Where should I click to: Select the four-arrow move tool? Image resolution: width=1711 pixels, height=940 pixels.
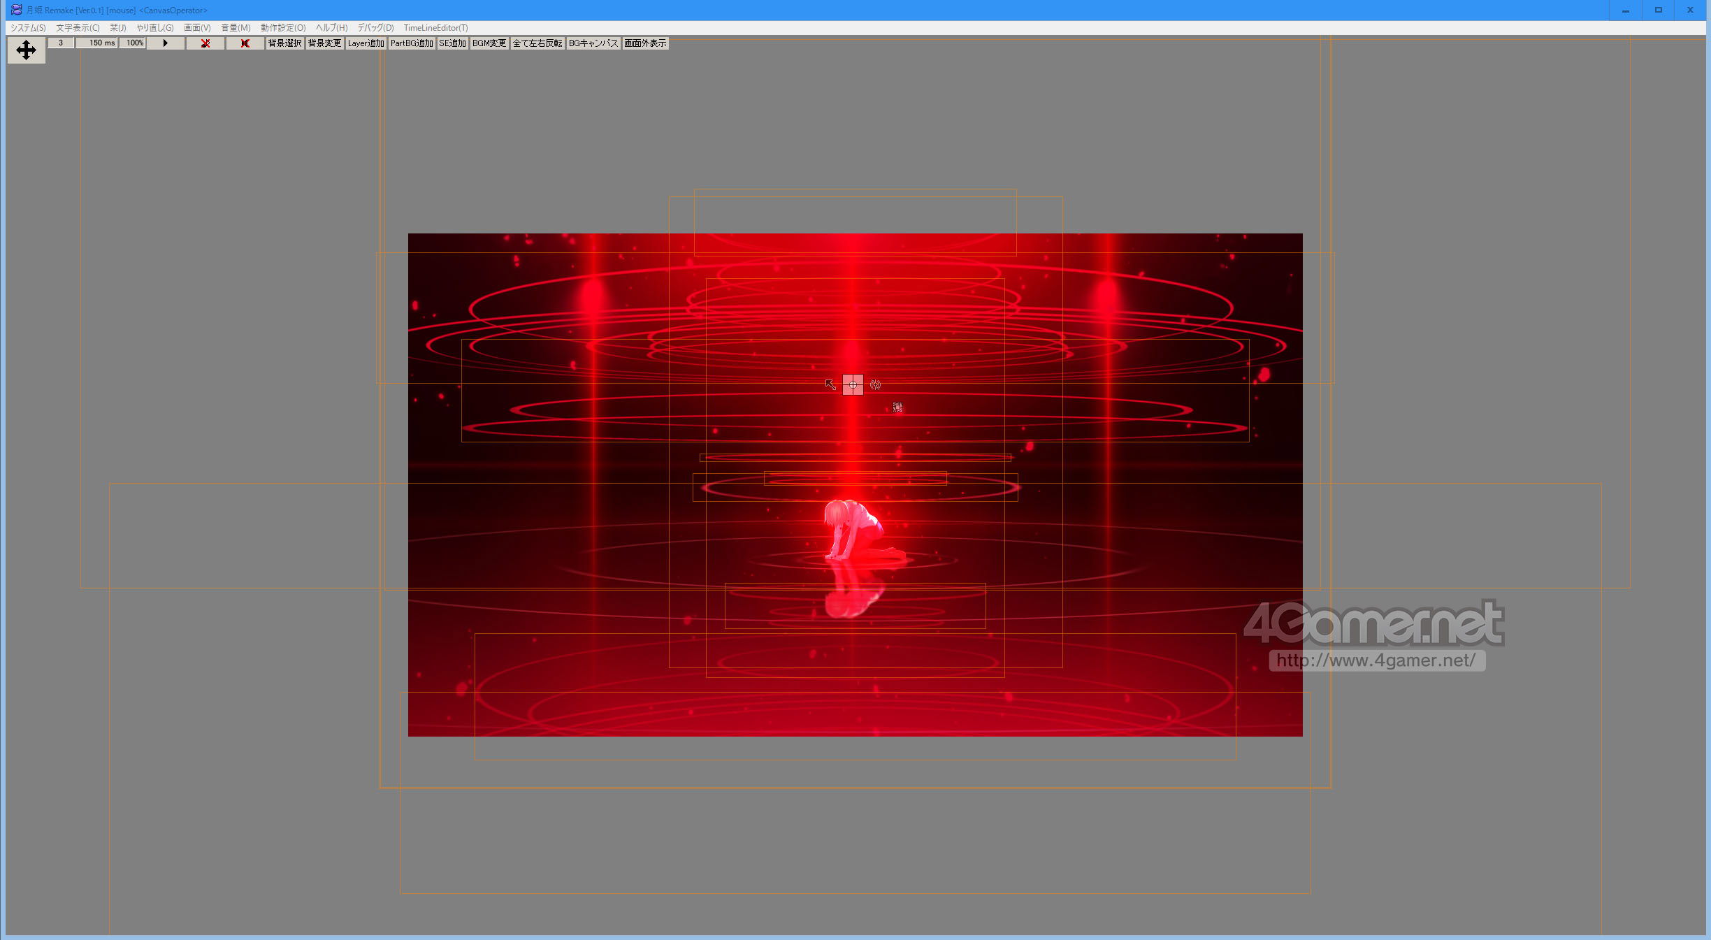(x=26, y=50)
